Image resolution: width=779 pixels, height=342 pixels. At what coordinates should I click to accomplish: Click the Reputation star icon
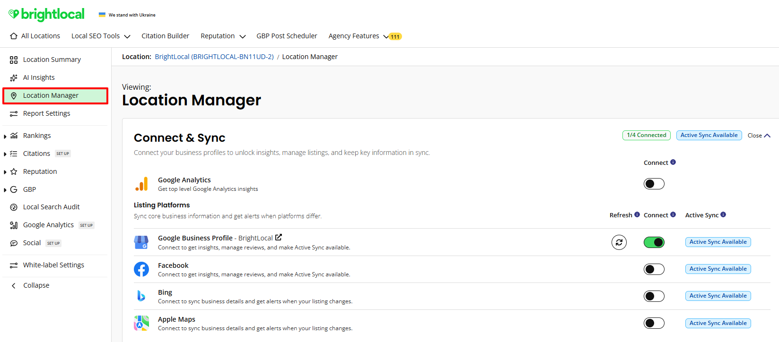[14, 172]
